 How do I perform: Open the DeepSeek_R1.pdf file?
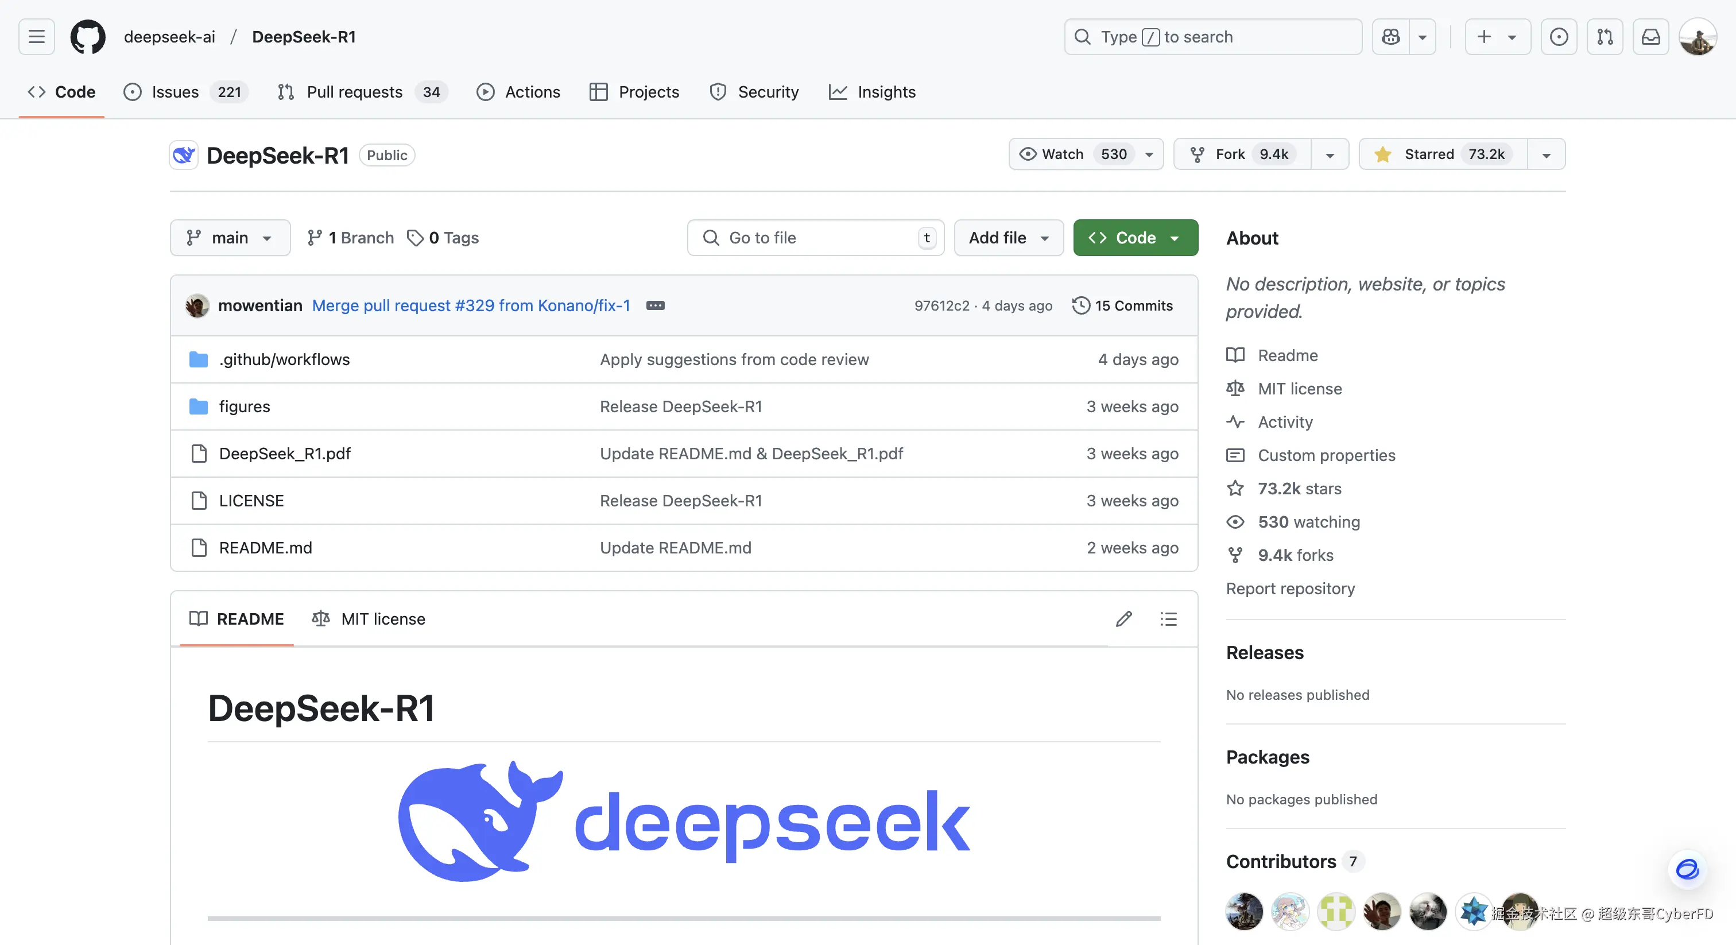(284, 454)
